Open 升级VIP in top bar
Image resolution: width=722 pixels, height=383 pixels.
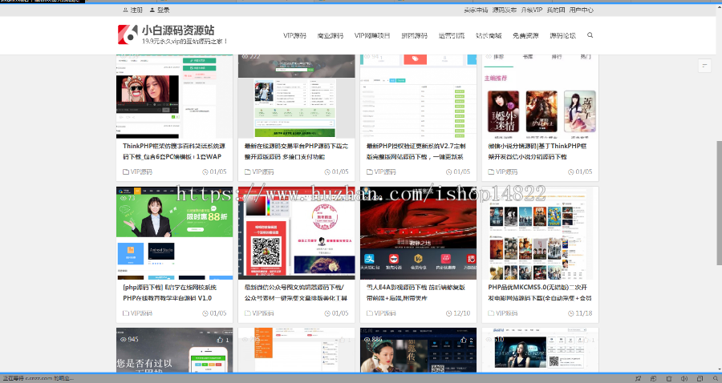532,10
